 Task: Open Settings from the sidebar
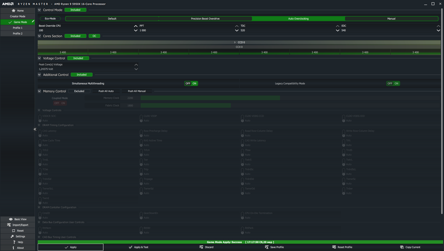point(18,236)
